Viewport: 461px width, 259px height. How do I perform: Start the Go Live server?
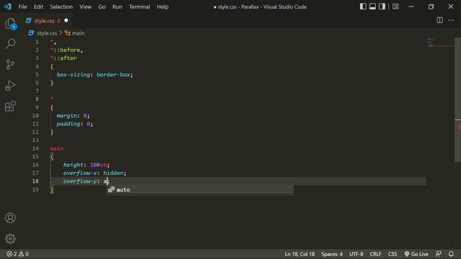[x=416, y=254]
